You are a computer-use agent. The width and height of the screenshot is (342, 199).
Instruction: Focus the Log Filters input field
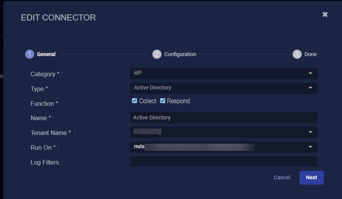[223, 161]
